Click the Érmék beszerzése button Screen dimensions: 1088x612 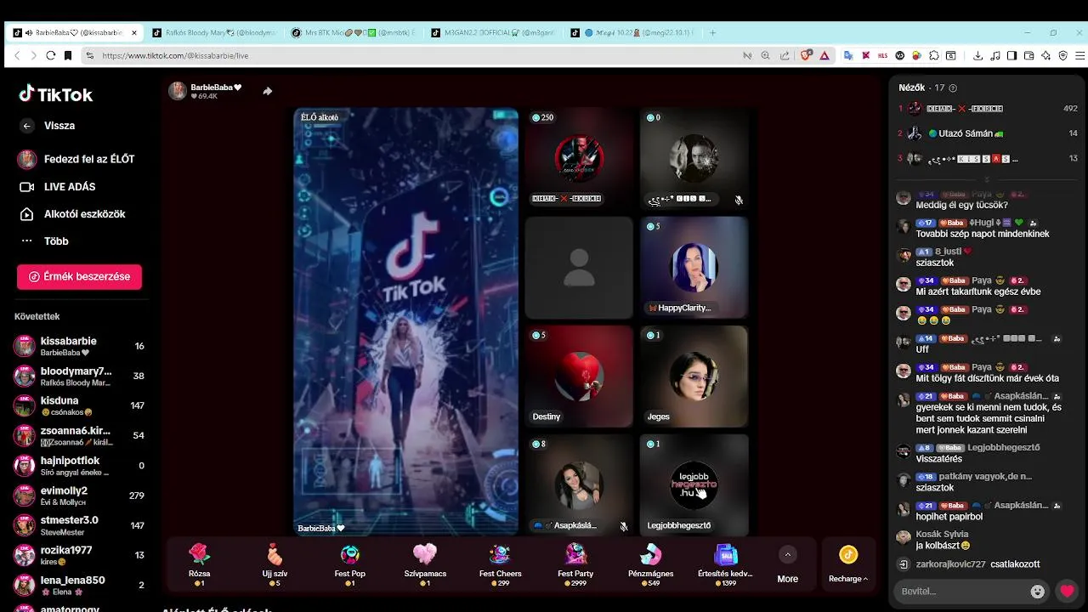point(79,277)
